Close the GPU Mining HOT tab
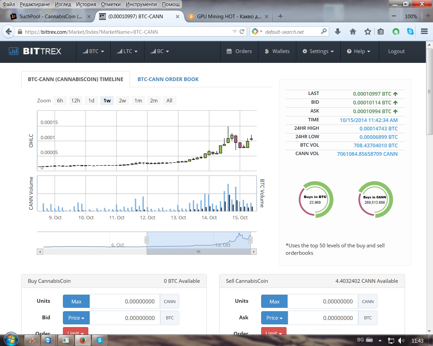 267,16
